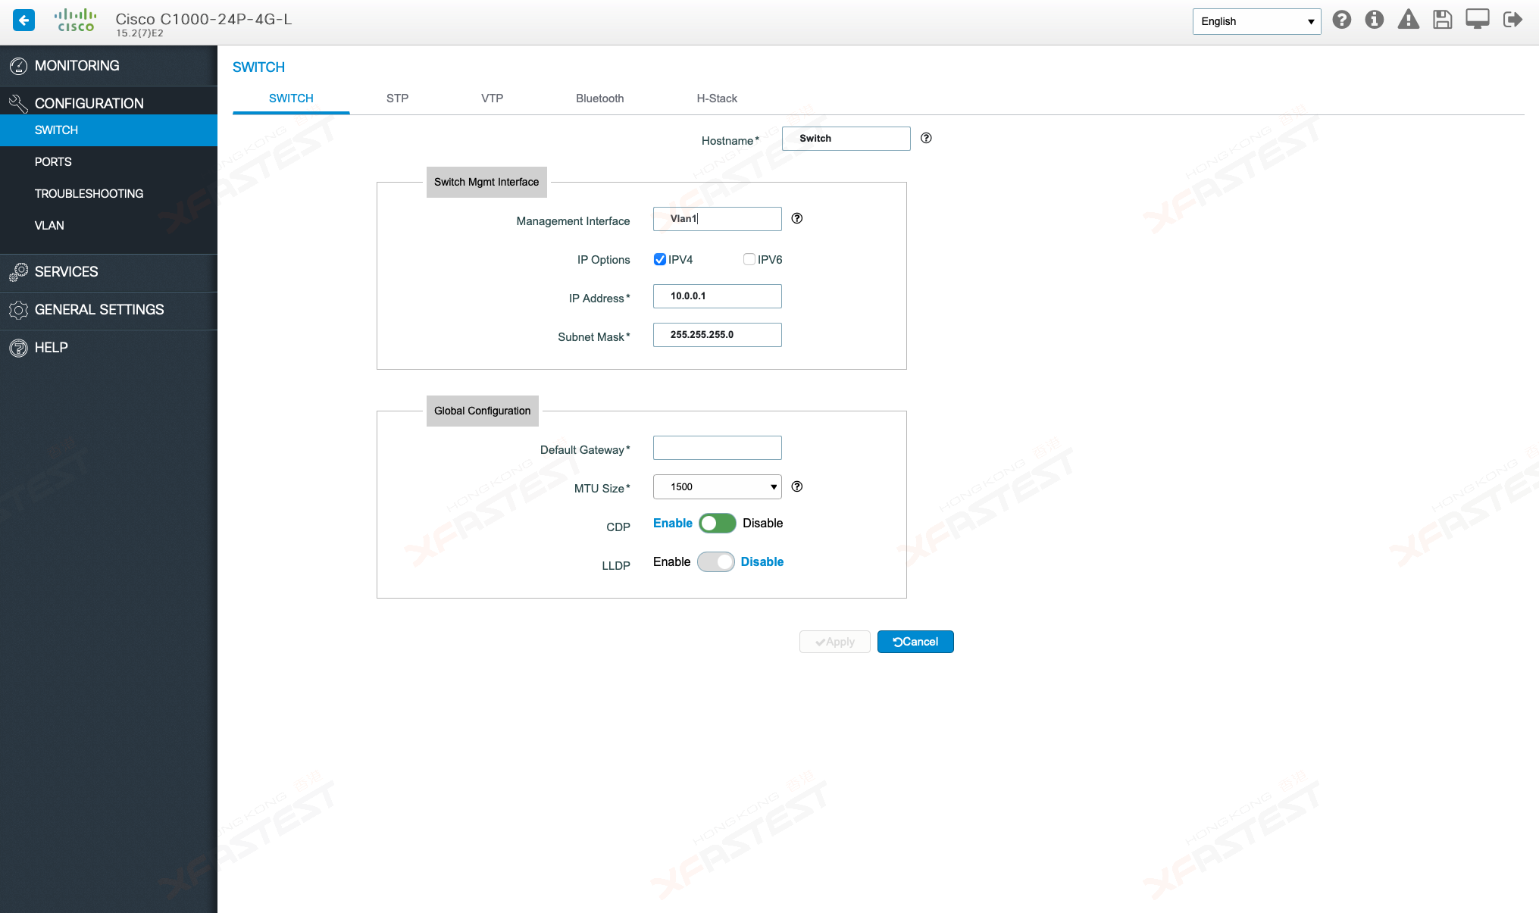Click the General Settings gear icon
The height and width of the screenshot is (913, 1539).
[18, 310]
